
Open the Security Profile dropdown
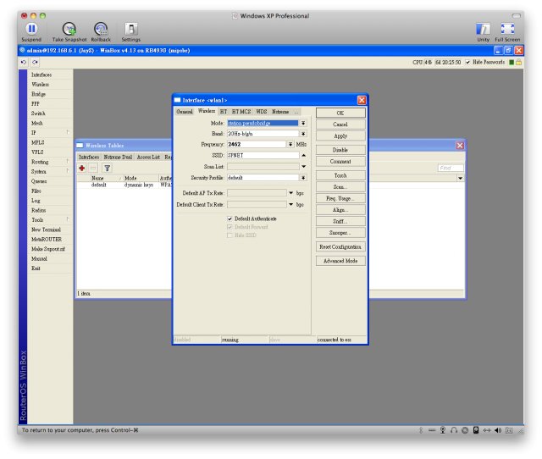tap(303, 178)
